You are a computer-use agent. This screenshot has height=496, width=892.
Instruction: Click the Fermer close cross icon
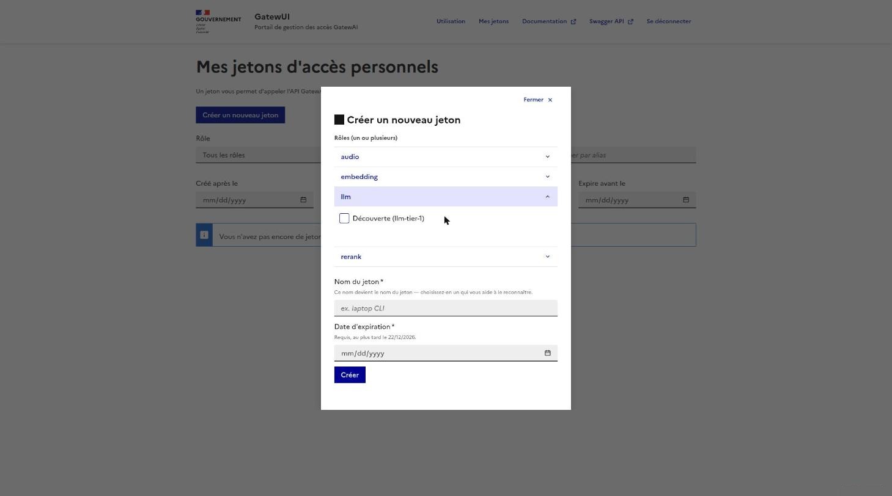click(x=550, y=100)
